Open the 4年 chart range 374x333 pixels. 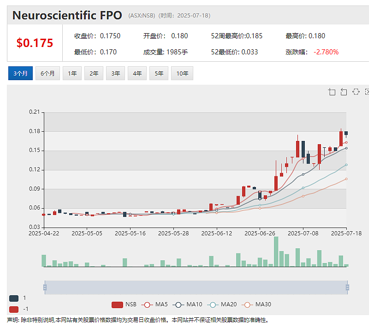pos(137,73)
